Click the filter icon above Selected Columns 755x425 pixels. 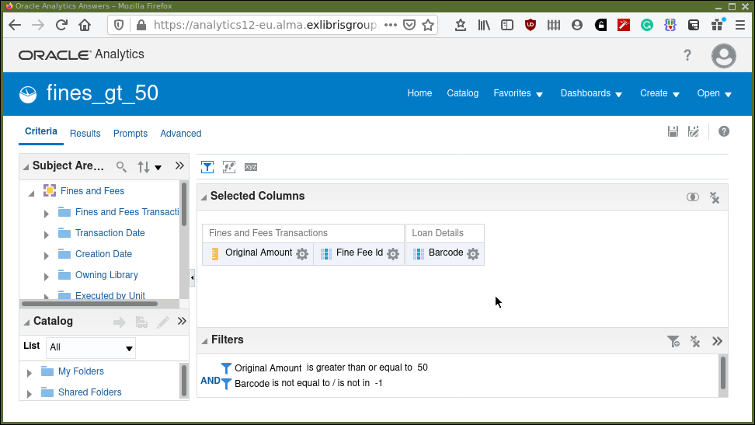point(207,167)
